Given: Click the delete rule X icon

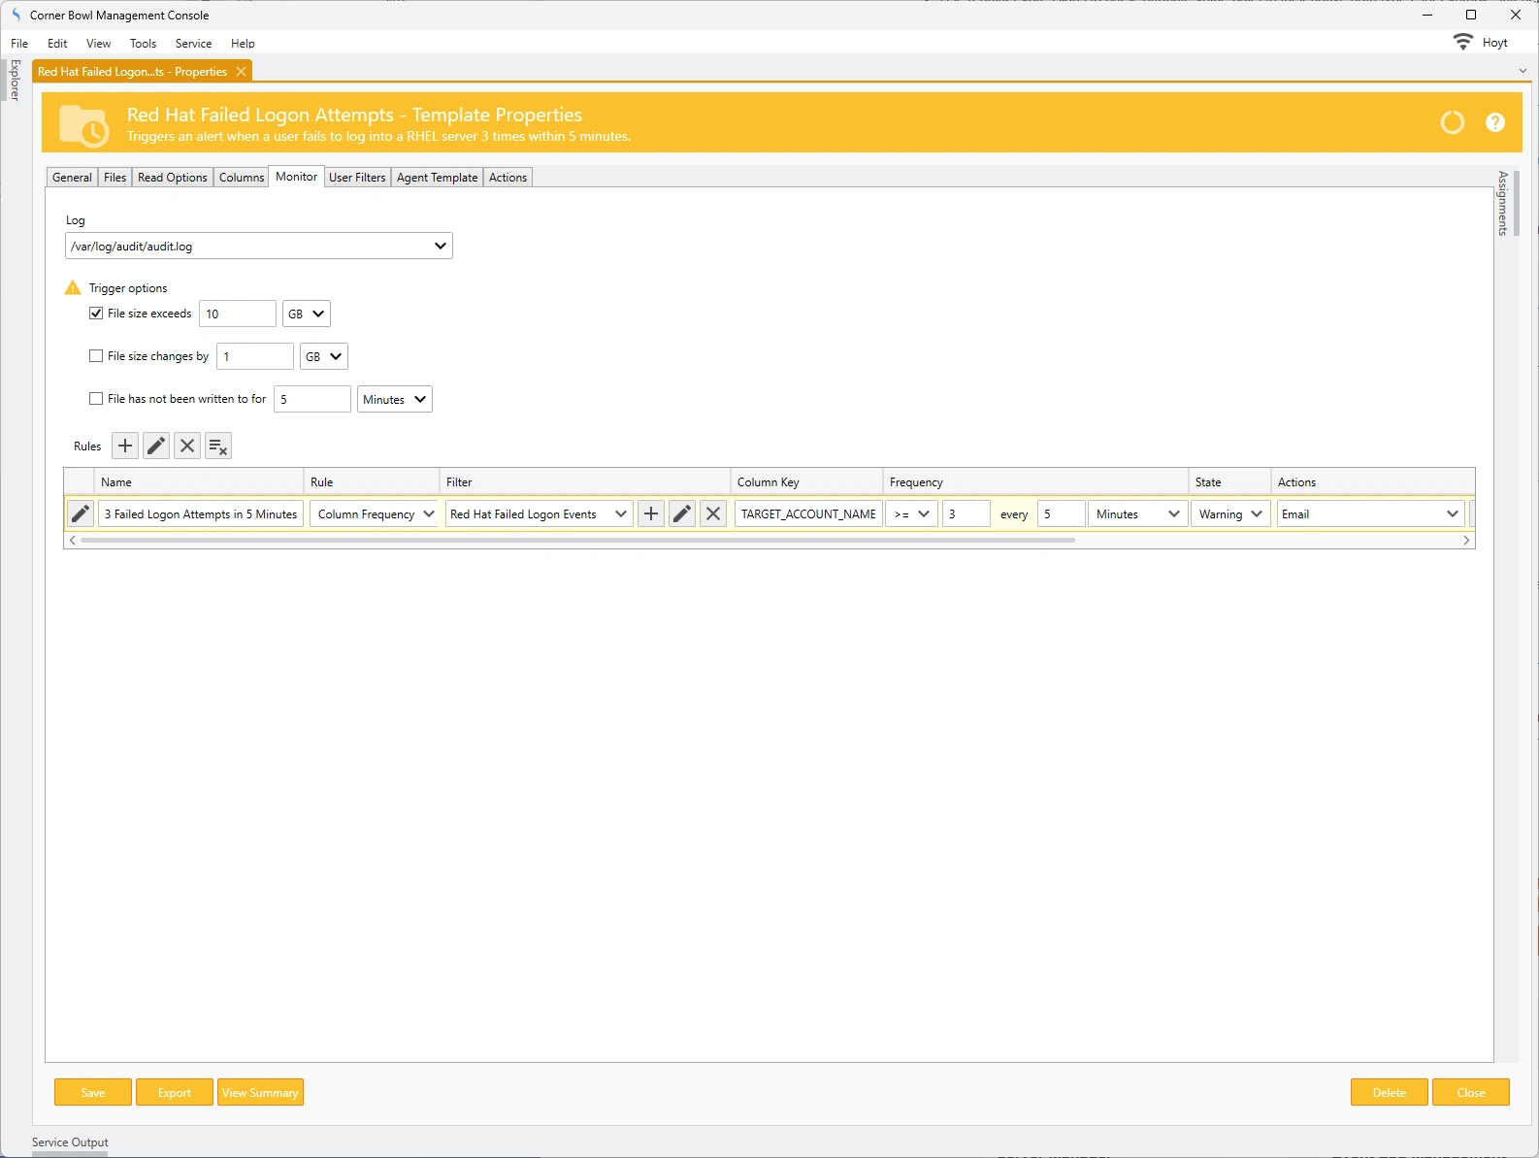Looking at the screenshot, I should tap(187, 446).
